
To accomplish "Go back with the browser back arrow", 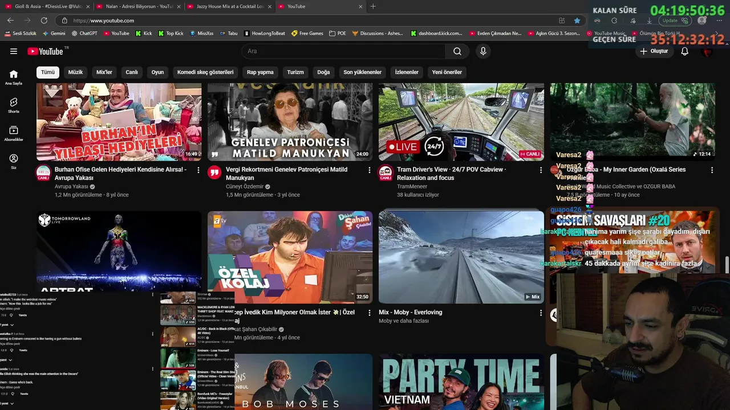I will point(10,20).
